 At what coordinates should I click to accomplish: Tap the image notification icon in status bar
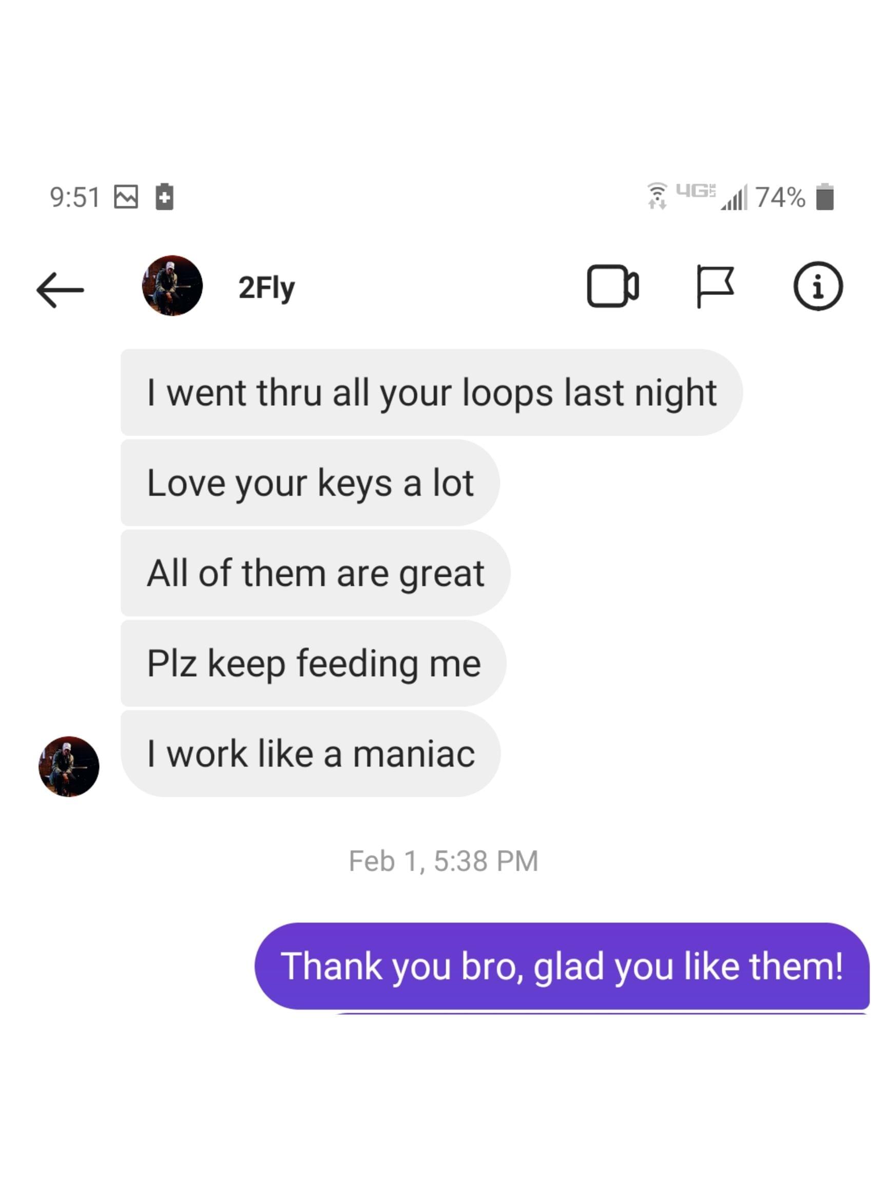[x=126, y=196]
